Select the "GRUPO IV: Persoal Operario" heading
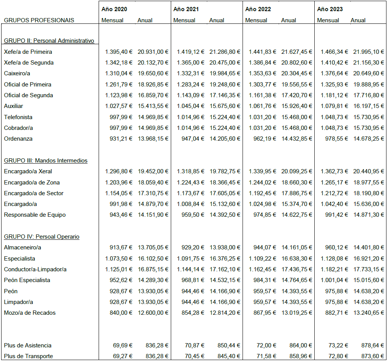The width and height of the screenshot is (388, 362). [x=41, y=237]
